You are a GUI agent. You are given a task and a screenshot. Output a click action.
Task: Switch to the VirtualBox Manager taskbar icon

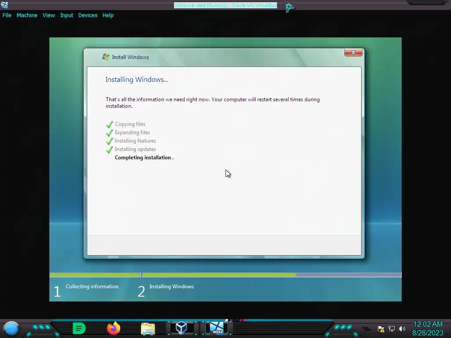coord(181,328)
